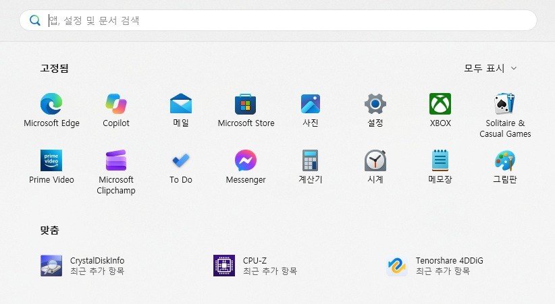555x304 pixels.
Task: Open Microsoft Edge from pinned apps
Action: (x=51, y=104)
